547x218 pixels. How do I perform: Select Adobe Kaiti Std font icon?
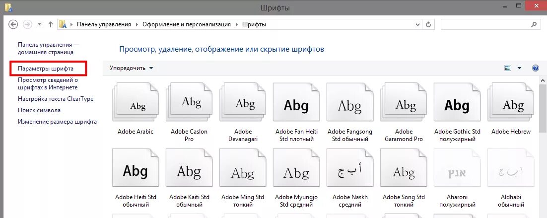coord(189,168)
